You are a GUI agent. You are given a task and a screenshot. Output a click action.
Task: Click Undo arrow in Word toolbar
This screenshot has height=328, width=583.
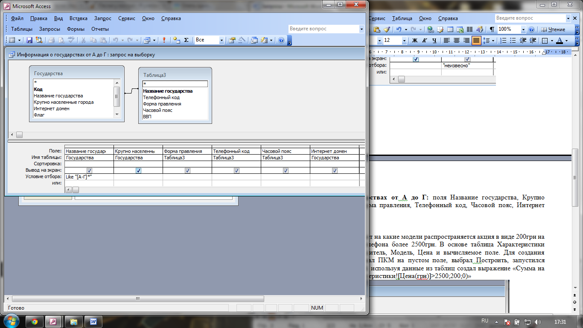[399, 29]
